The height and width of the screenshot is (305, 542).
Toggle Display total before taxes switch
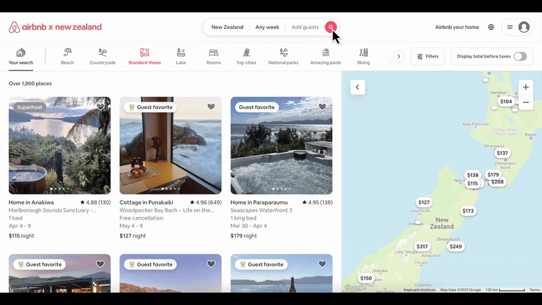coord(520,56)
